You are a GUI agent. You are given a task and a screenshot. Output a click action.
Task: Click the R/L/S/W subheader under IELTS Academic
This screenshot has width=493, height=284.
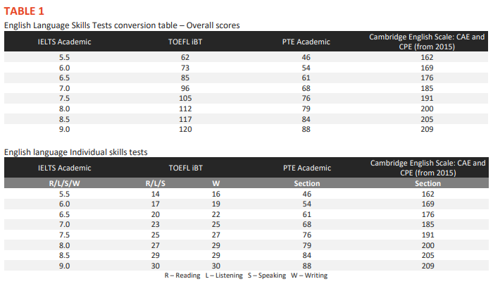coord(65,184)
